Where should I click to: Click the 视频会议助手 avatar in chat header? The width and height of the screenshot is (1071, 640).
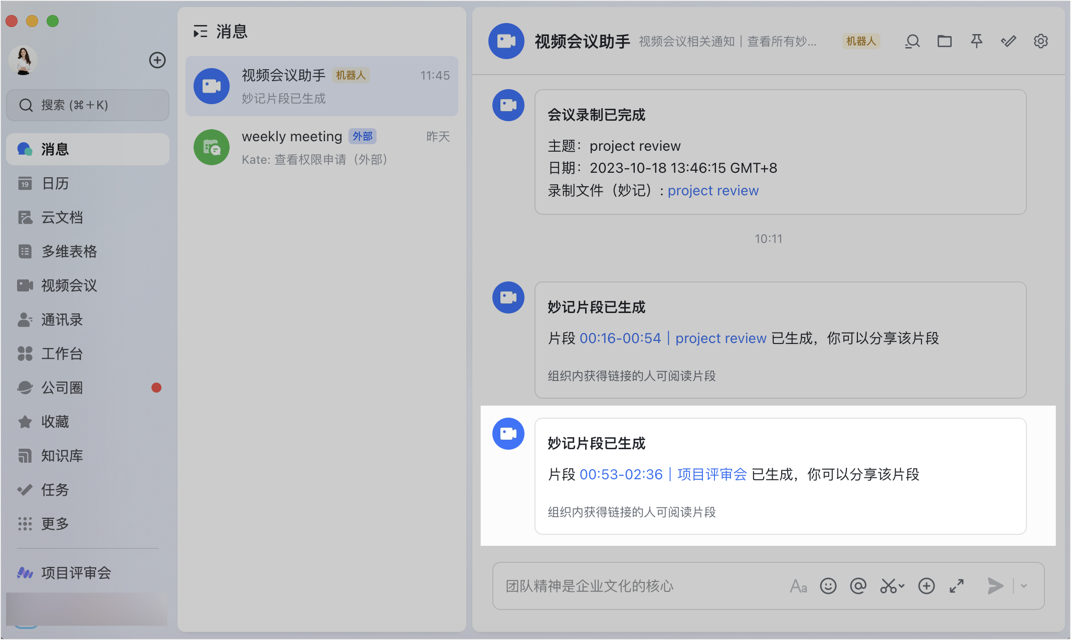point(506,41)
